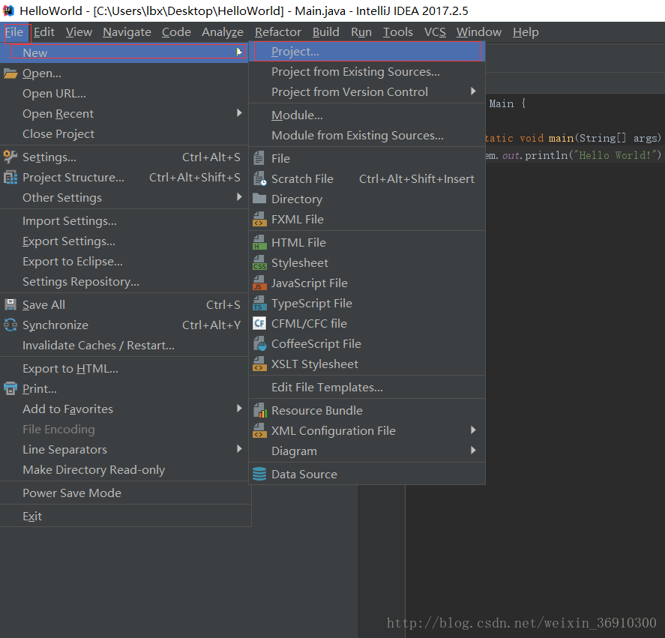Toggle Make Directory Read-only
Viewport: 665px width, 638px height.
point(124,470)
